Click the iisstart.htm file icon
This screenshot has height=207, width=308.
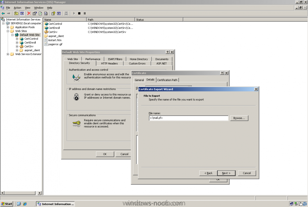tap(46, 40)
